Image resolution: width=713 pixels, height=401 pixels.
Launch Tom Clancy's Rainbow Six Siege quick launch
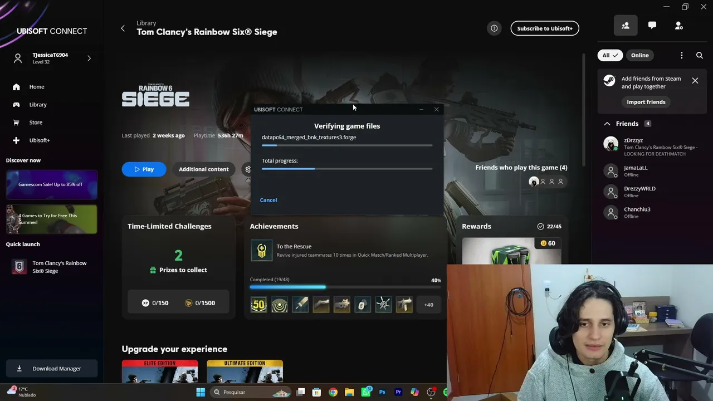pos(52,267)
